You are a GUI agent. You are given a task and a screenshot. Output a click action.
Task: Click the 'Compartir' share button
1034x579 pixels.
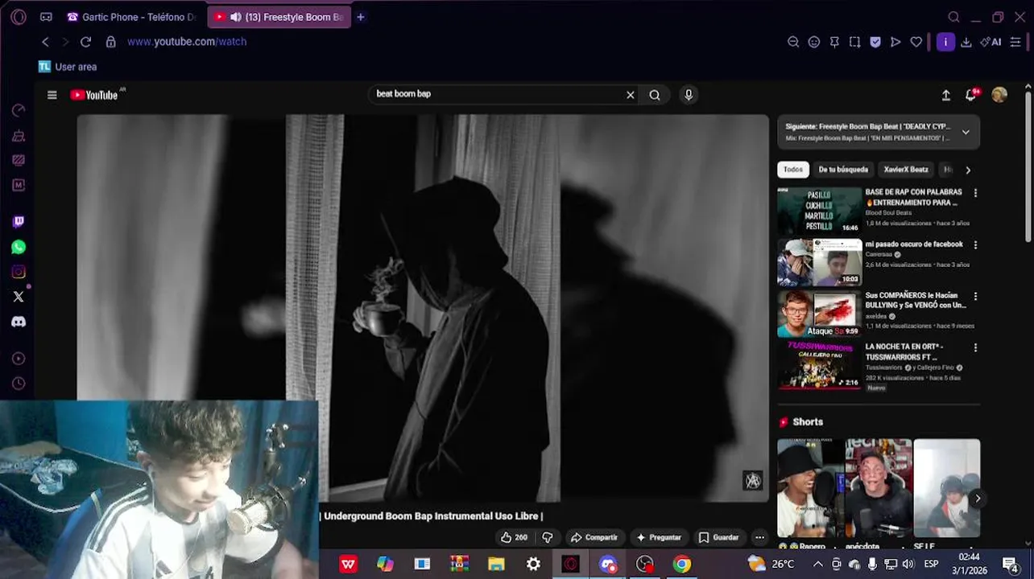click(x=594, y=537)
